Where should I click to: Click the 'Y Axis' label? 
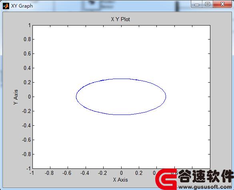click(x=16, y=97)
